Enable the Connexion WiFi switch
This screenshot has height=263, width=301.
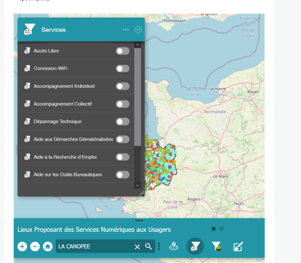tap(122, 68)
